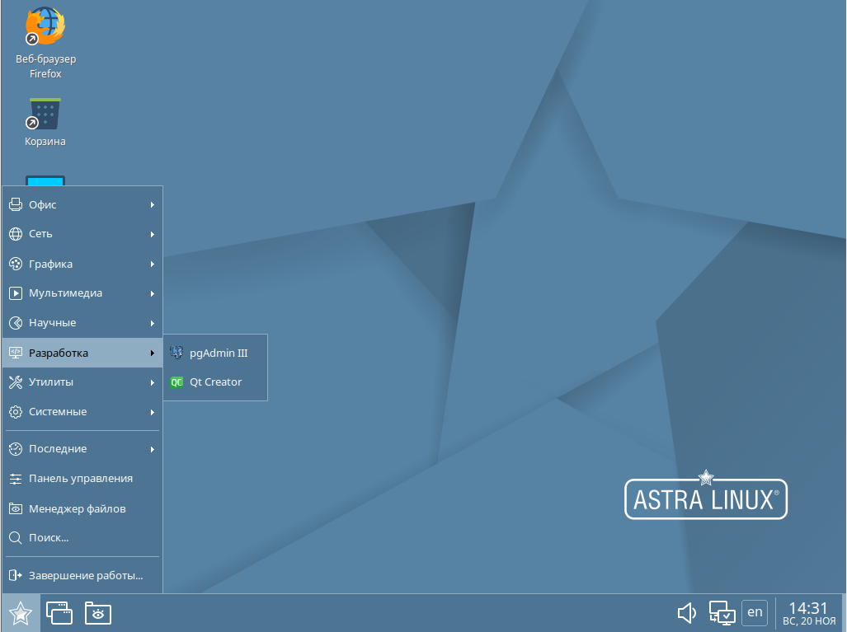Open the Утилиты menu category
Image resolution: width=847 pixels, height=632 pixels.
pyautogui.click(x=82, y=382)
